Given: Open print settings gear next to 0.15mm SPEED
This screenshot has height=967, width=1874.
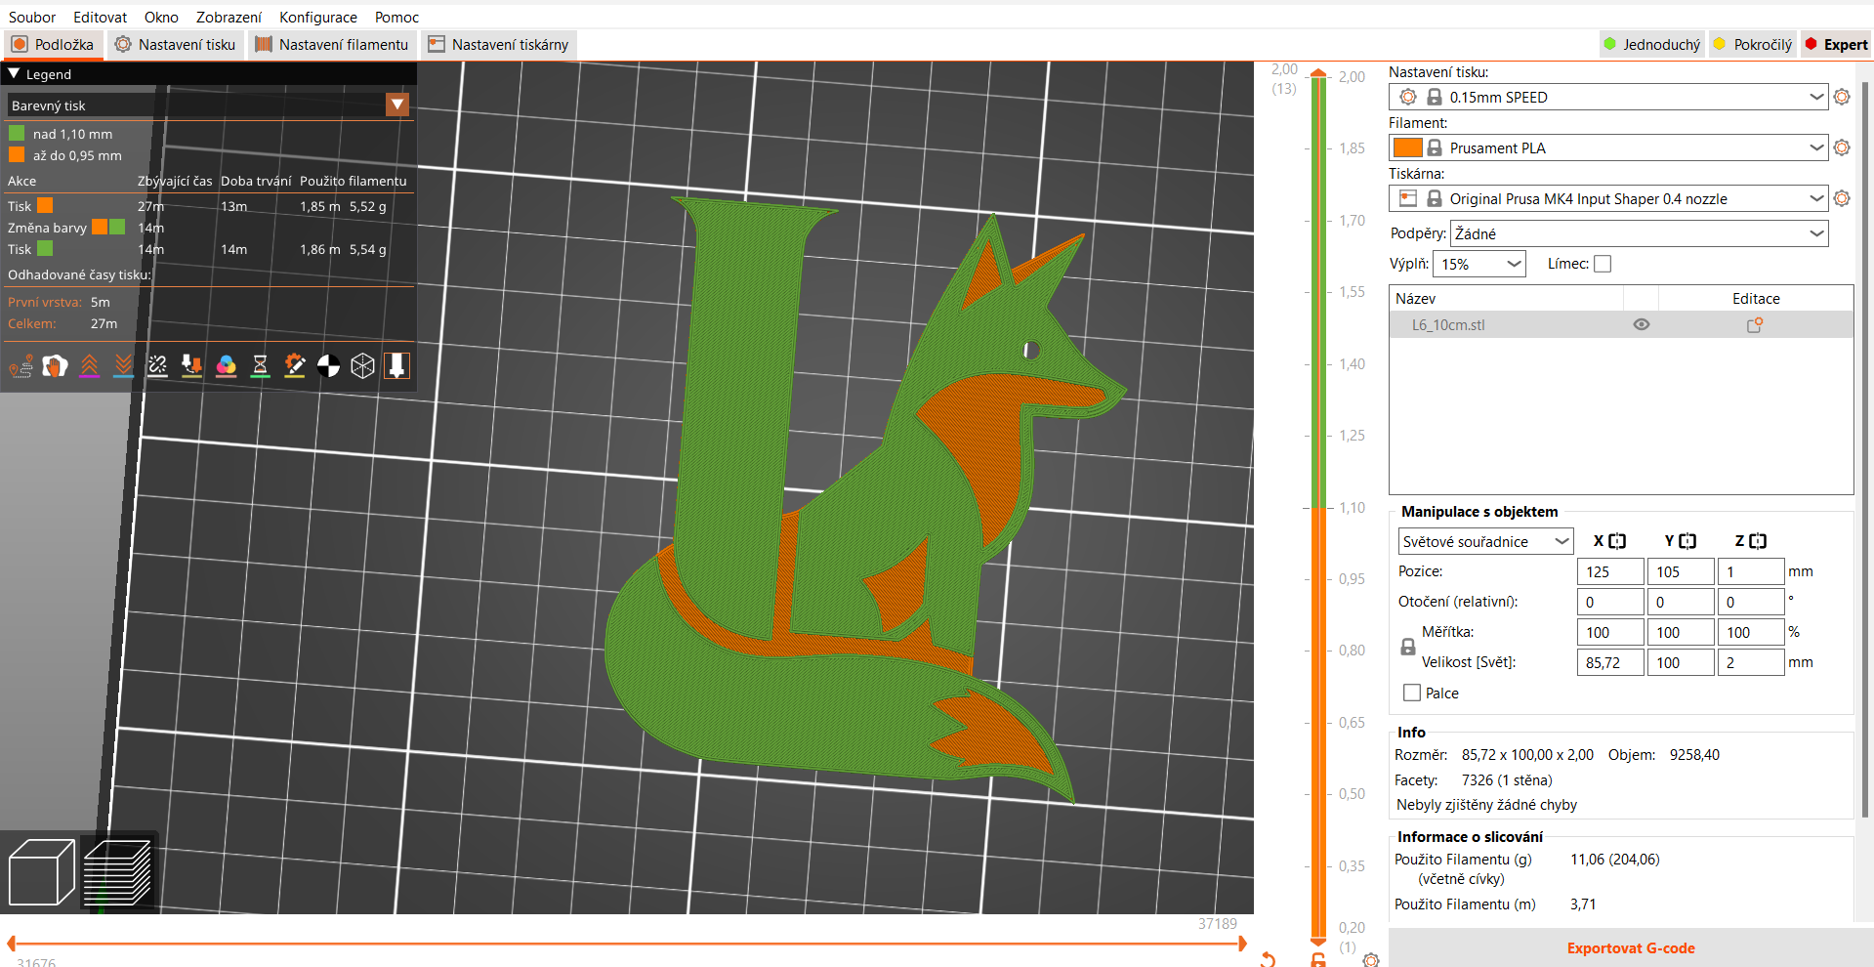Looking at the screenshot, I should (x=1842, y=97).
